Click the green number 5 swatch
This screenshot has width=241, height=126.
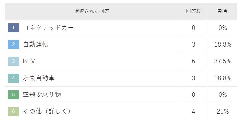(x=14, y=95)
